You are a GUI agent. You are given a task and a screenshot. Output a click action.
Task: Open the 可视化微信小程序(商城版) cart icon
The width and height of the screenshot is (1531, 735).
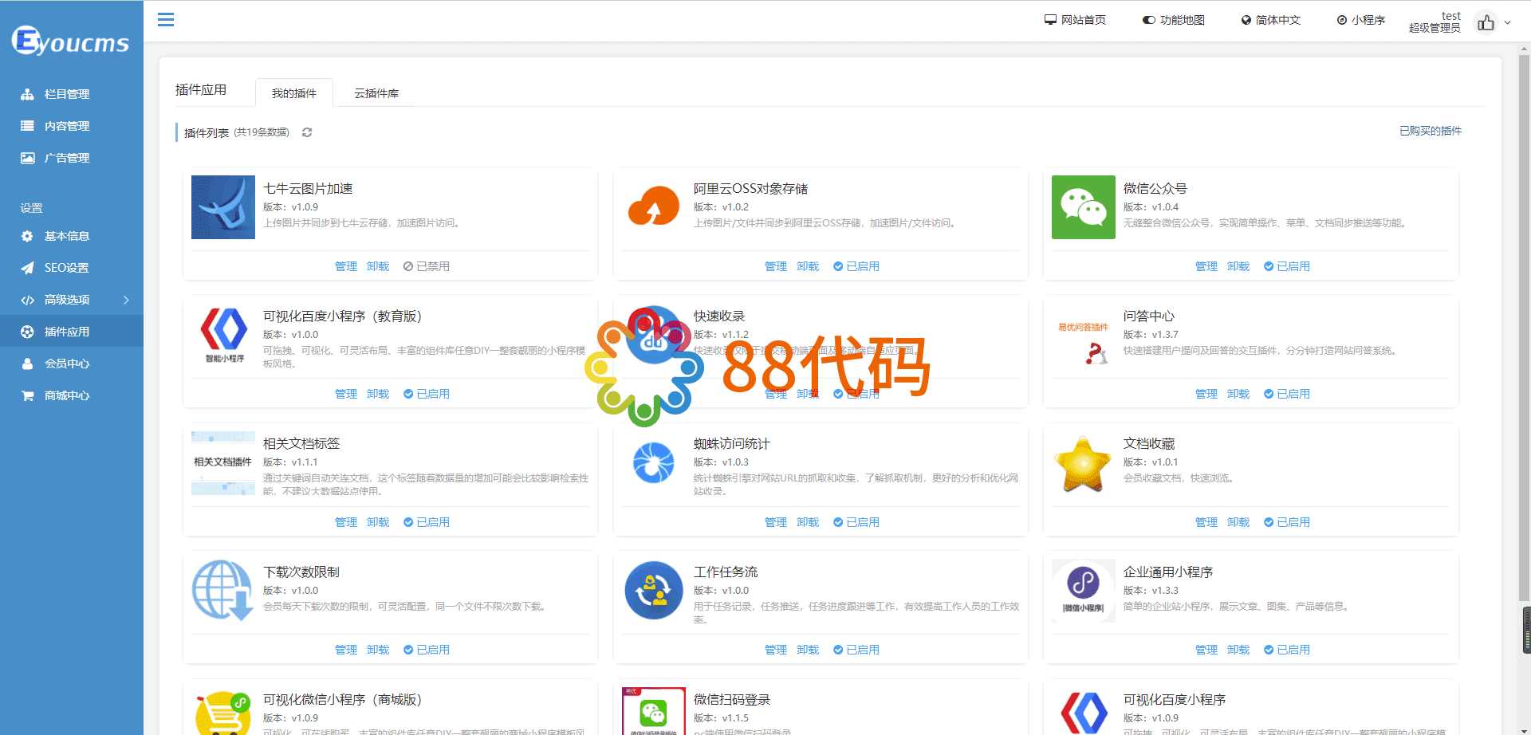(x=223, y=711)
